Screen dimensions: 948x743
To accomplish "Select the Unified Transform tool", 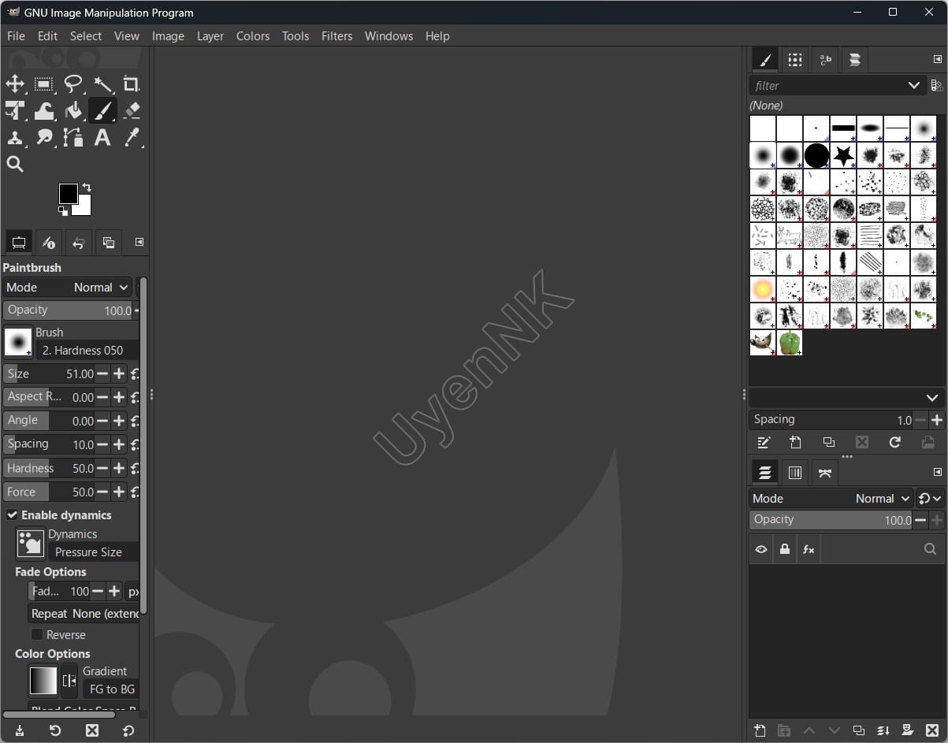I will coord(15,111).
